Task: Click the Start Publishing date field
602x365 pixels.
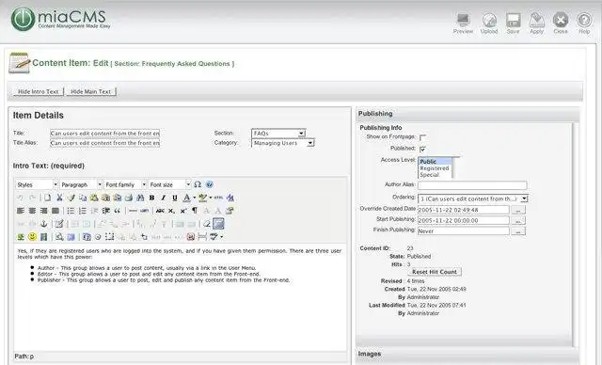Action: (464, 221)
